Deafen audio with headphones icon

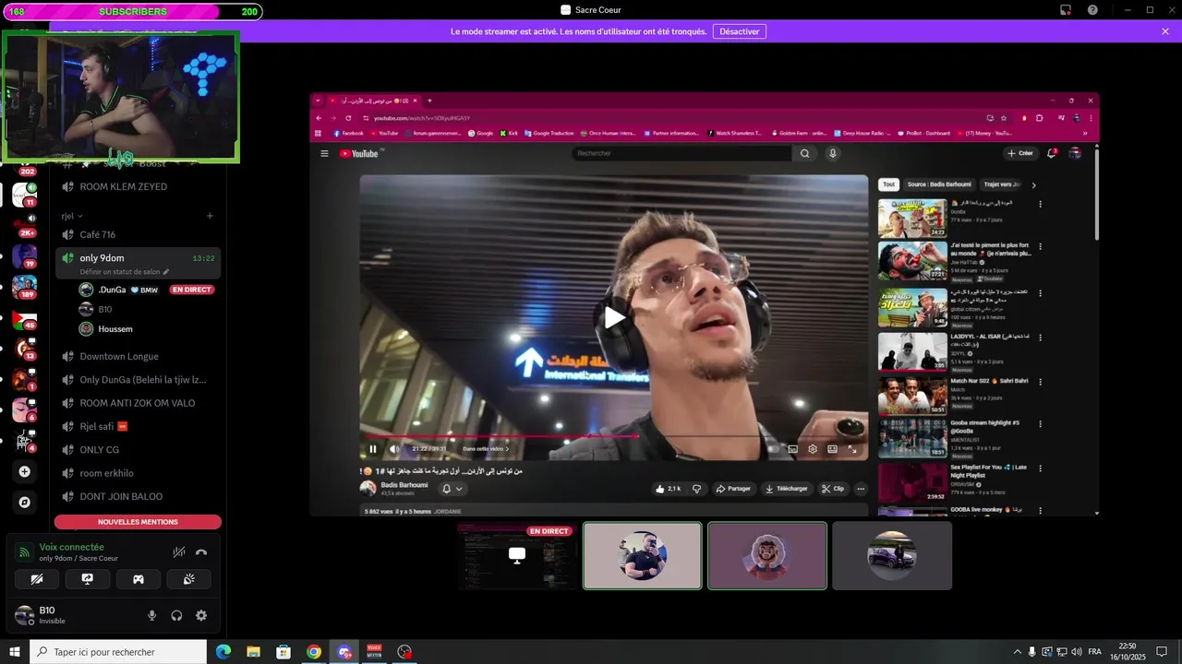176,615
